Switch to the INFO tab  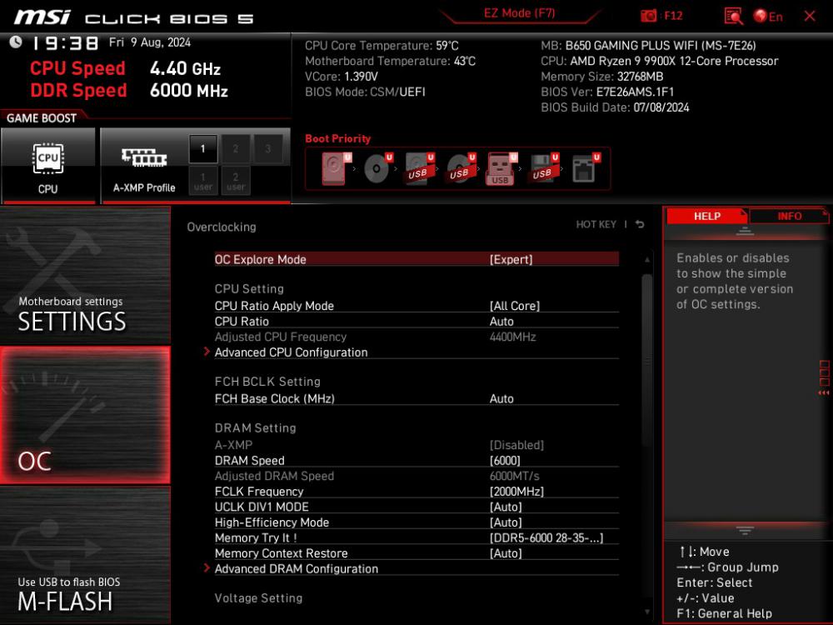point(790,217)
